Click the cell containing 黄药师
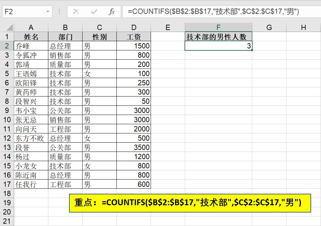Image resolution: width=321 pixels, height=226 pixels. (31, 92)
